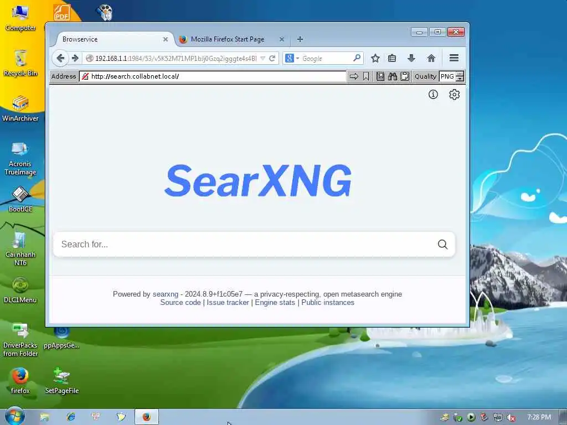Click the insecure connection icon in Address bar
This screenshot has height=425, width=567.
[85, 76]
